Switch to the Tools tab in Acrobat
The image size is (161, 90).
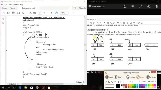pos(13,8)
